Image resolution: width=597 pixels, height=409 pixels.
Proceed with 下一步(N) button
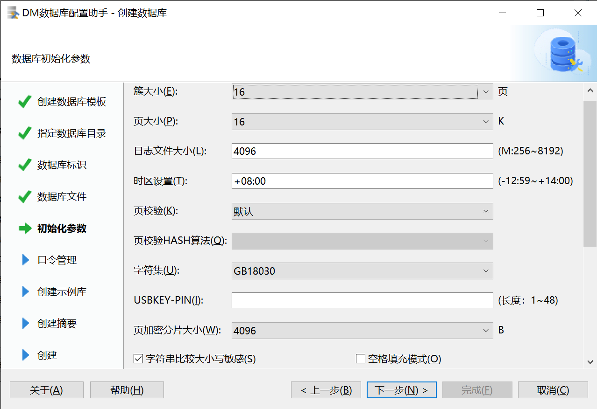pyautogui.click(x=402, y=390)
